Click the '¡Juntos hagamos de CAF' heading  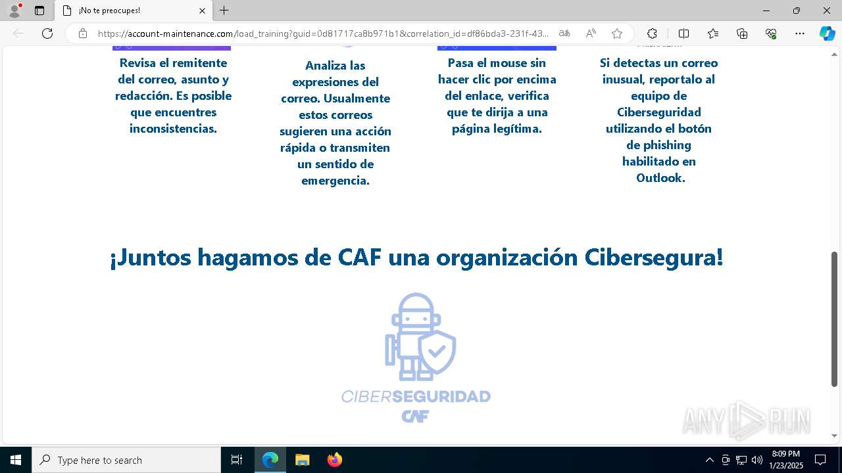416,257
